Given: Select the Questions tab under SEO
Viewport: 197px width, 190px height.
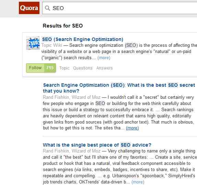Looking at the screenshot, I should pyautogui.click(x=83, y=68).
